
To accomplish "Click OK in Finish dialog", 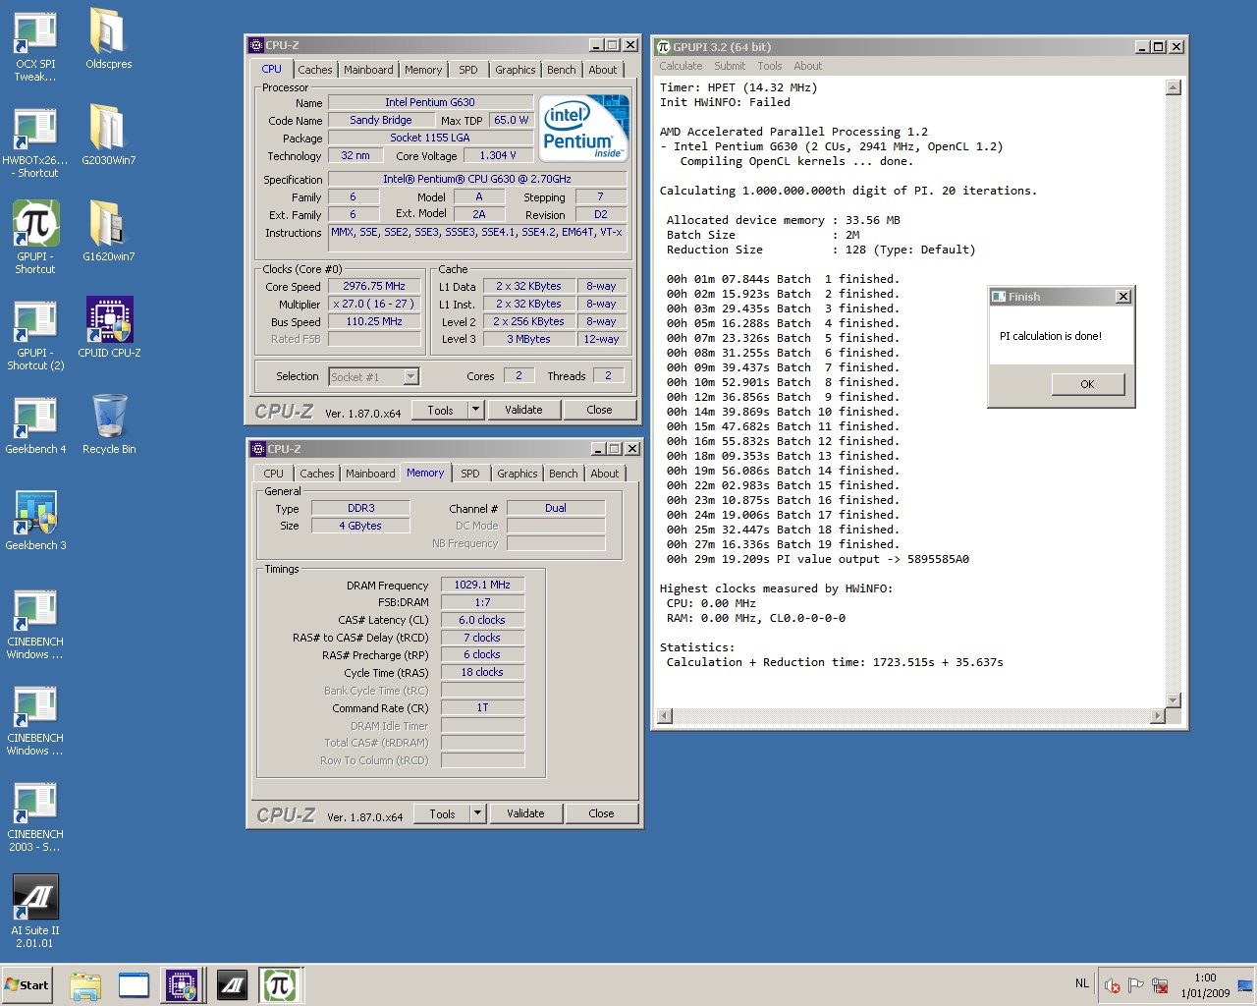I will tap(1087, 384).
